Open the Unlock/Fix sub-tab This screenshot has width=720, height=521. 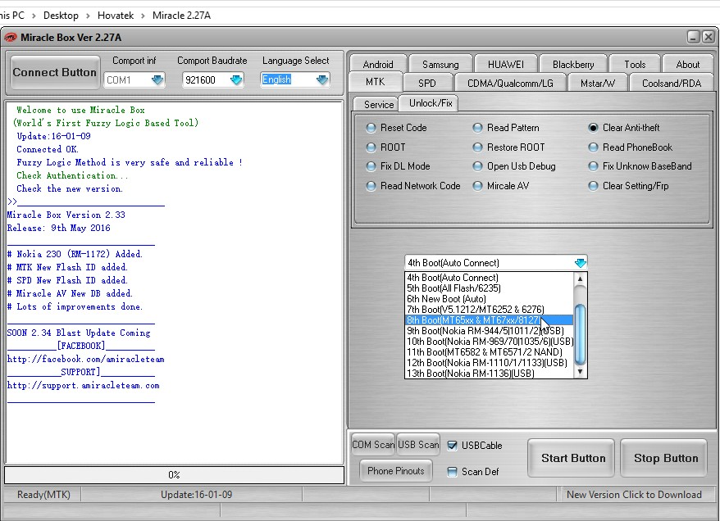431,102
